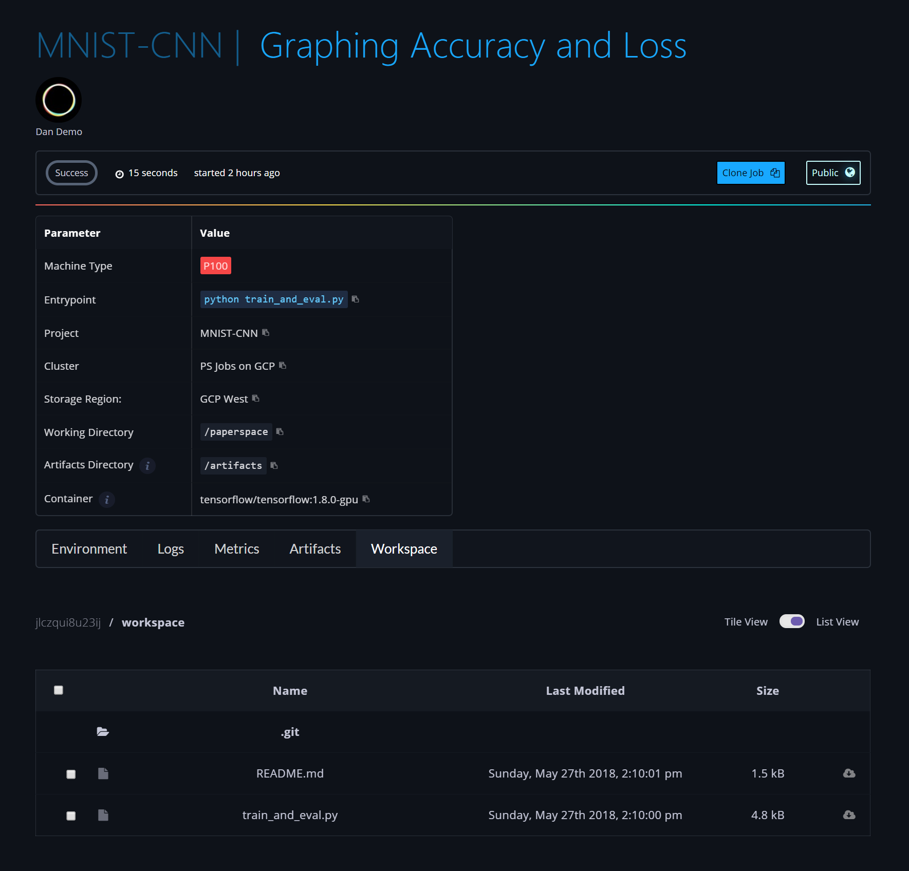Open the Logs tab
This screenshot has width=909, height=871.
pos(171,549)
